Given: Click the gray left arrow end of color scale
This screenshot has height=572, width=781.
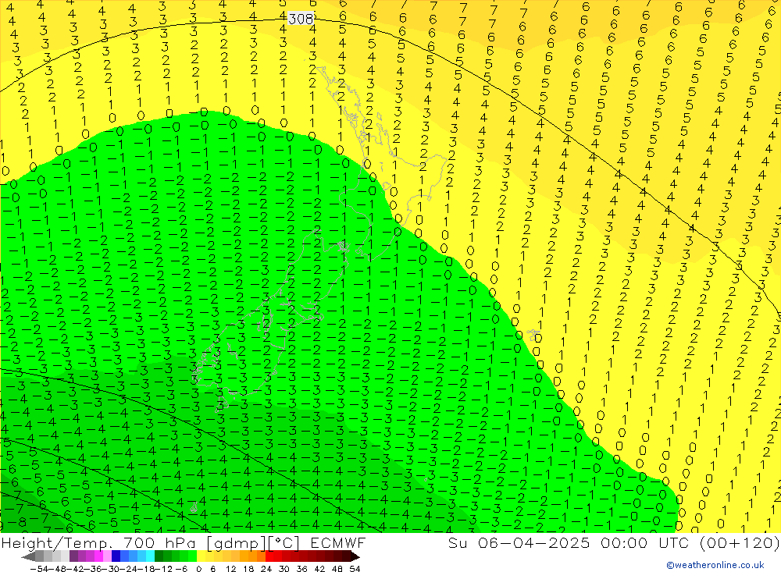Looking at the screenshot, I should 28,557.
